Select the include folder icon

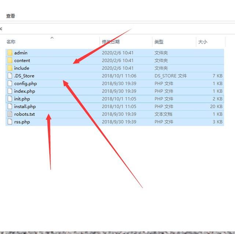coord(10,68)
